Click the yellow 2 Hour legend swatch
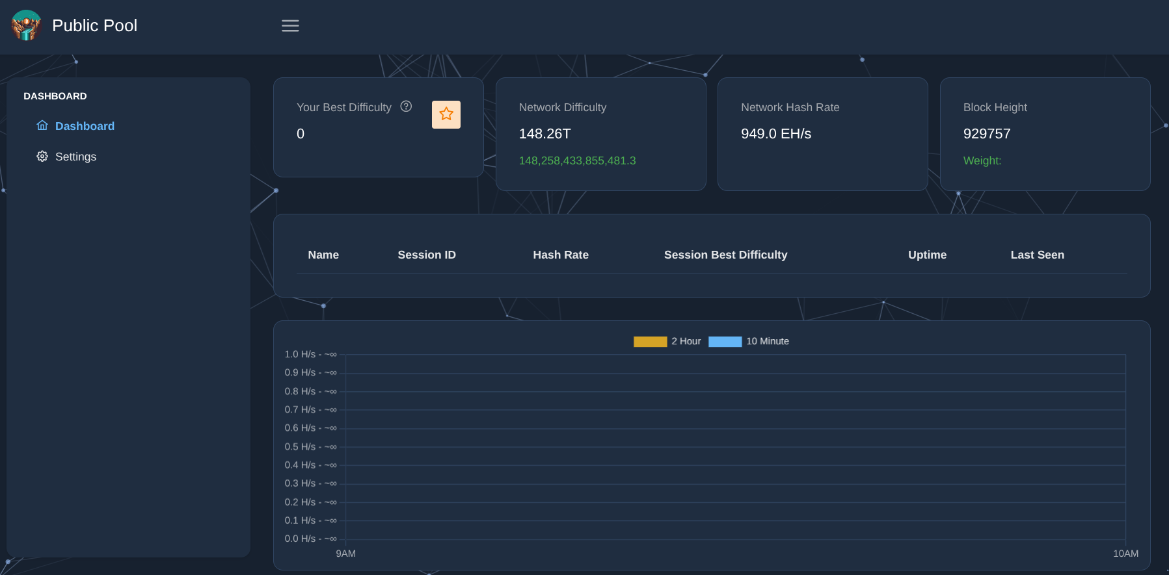The height and width of the screenshot is (575, 1169). pyautogui.click(x=650, y=342)
